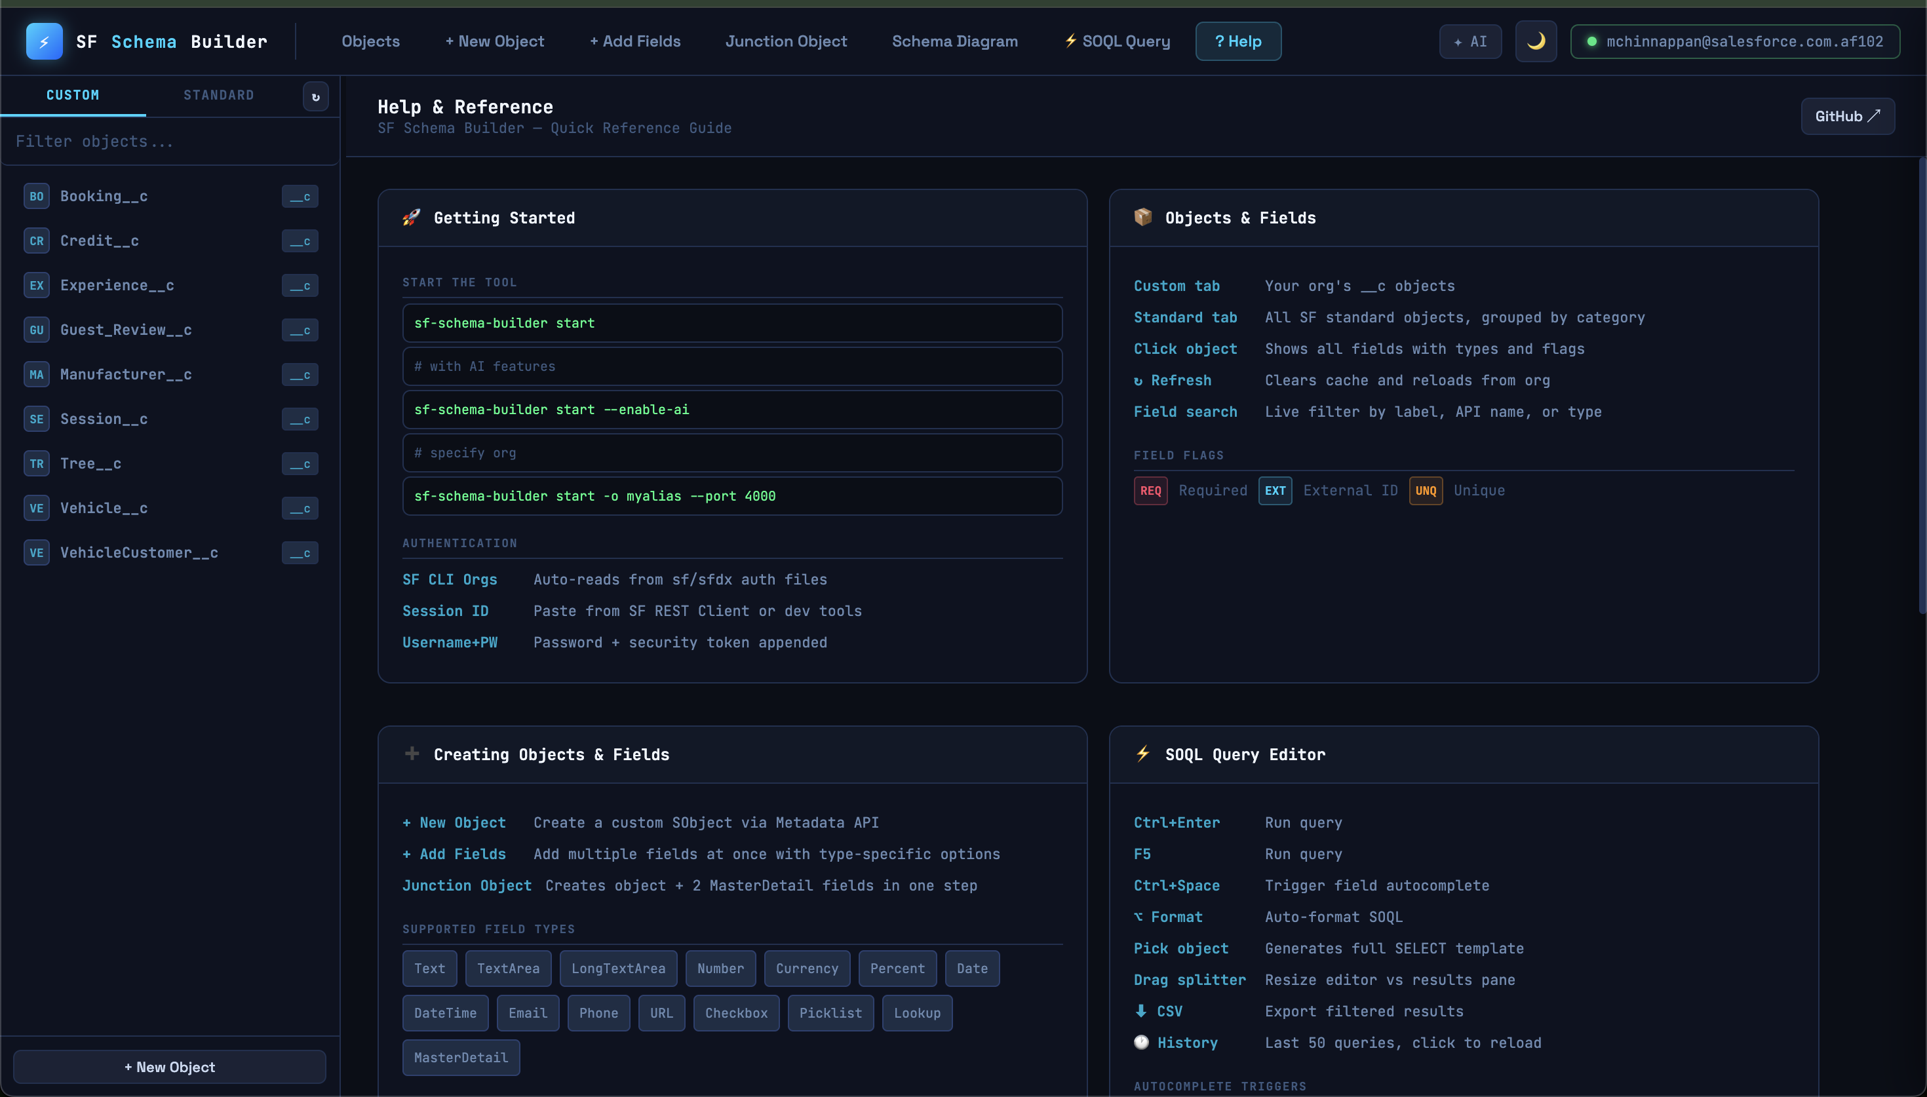Click the TR badge of Tree__c

tap(36, 463)
